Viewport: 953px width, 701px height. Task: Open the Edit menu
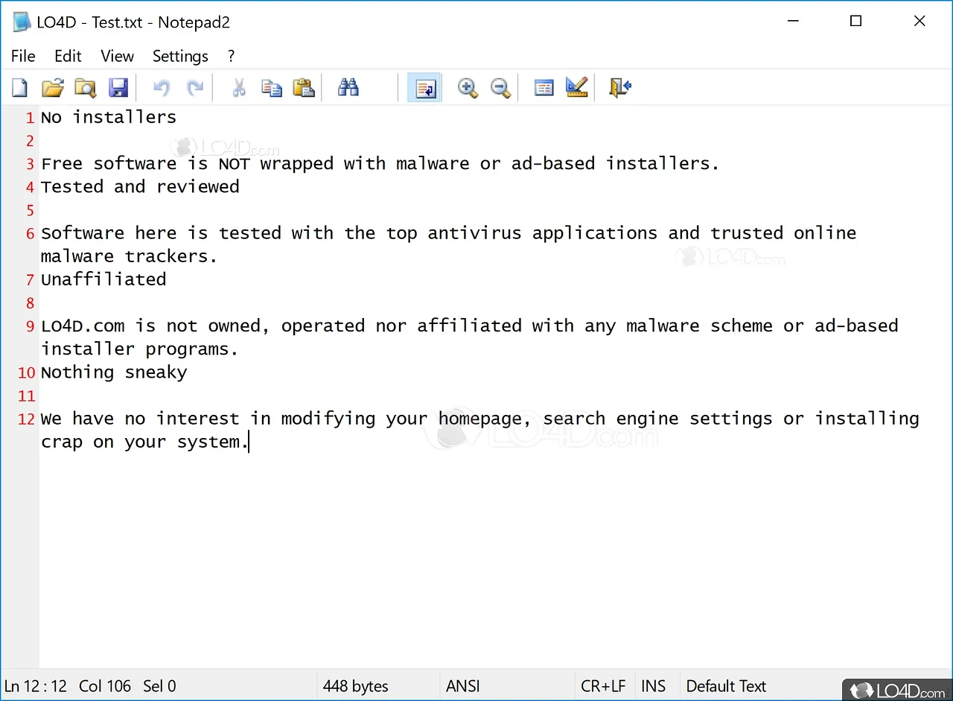coord(68,56)
